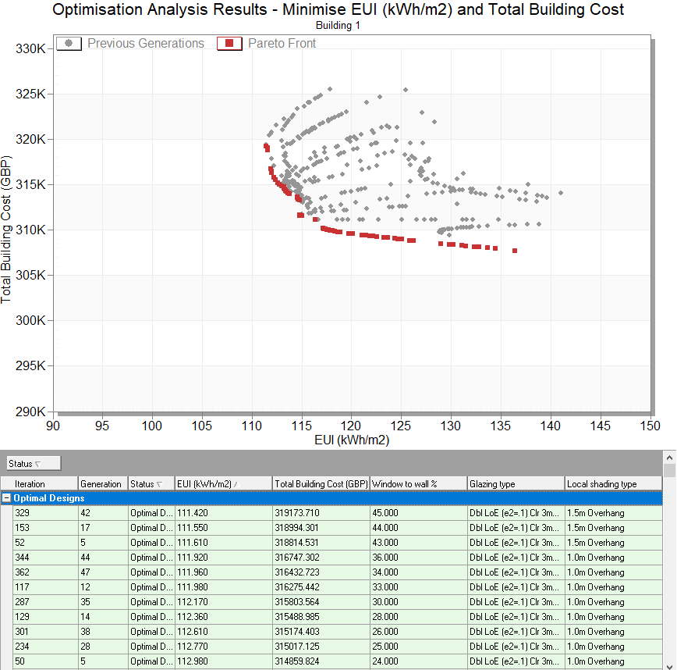Screen dimensions: 677x670
Task: Click the Previous Generations legend marker
Action: pyautogui.click(x=70, y=44)
